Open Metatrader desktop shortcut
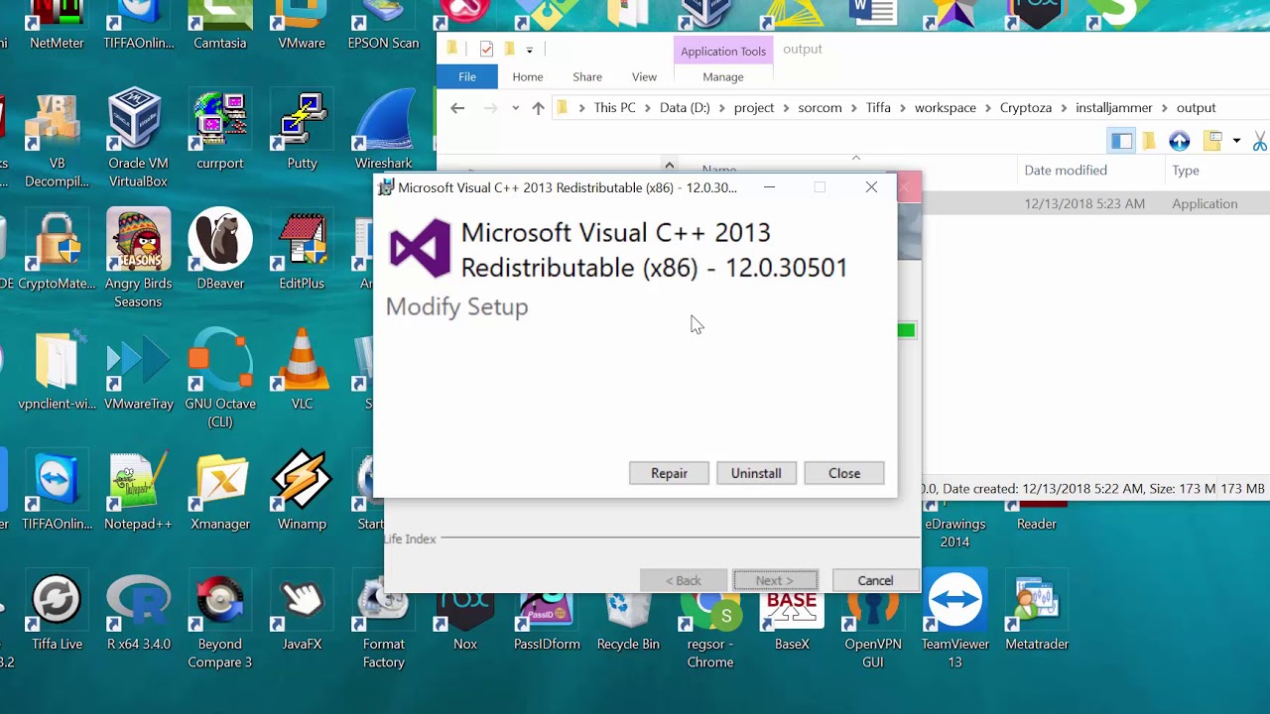 [x=1037, y=611]
